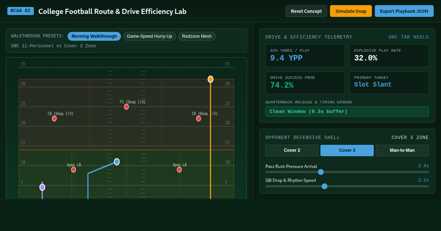Click the 9.4 YPP value
This screenshot has height=231, width=441.
(286, 58)
